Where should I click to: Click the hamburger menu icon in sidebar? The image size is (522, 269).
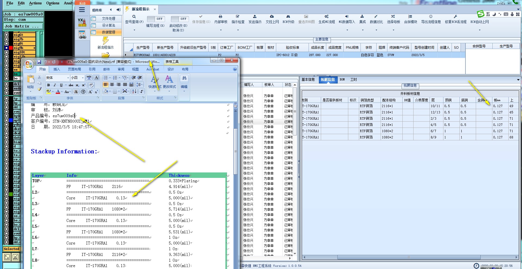pos(82,10)
